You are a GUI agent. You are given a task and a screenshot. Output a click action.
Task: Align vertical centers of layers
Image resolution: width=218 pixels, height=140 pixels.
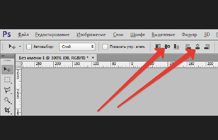(167, 47)
